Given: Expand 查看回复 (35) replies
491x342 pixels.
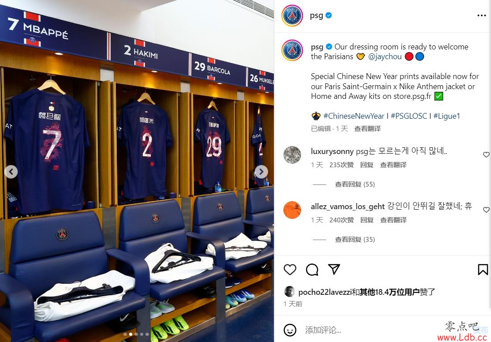Looking at the screenshot, I should (x=355, y=240).
